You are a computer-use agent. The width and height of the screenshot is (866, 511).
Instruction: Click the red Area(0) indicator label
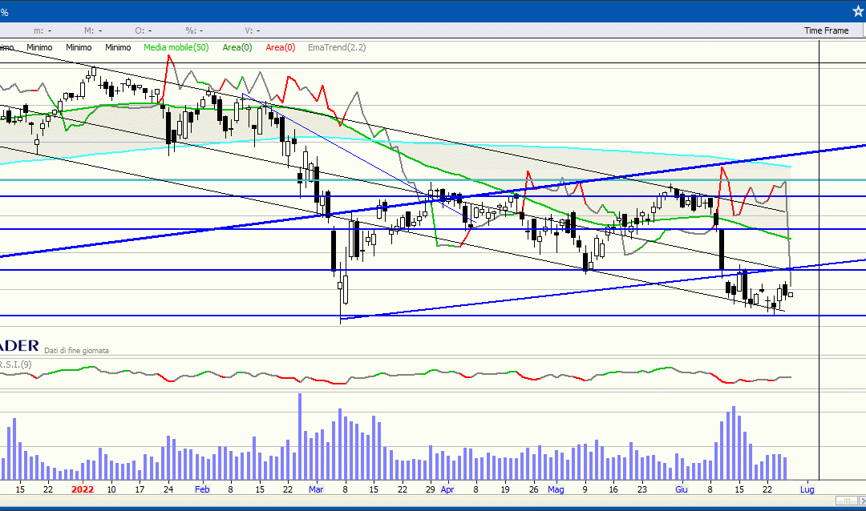click(x=281, y=47)
